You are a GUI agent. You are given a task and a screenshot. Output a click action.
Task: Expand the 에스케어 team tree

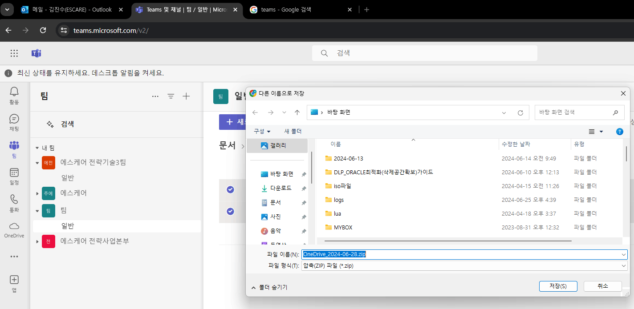(37, 193)
